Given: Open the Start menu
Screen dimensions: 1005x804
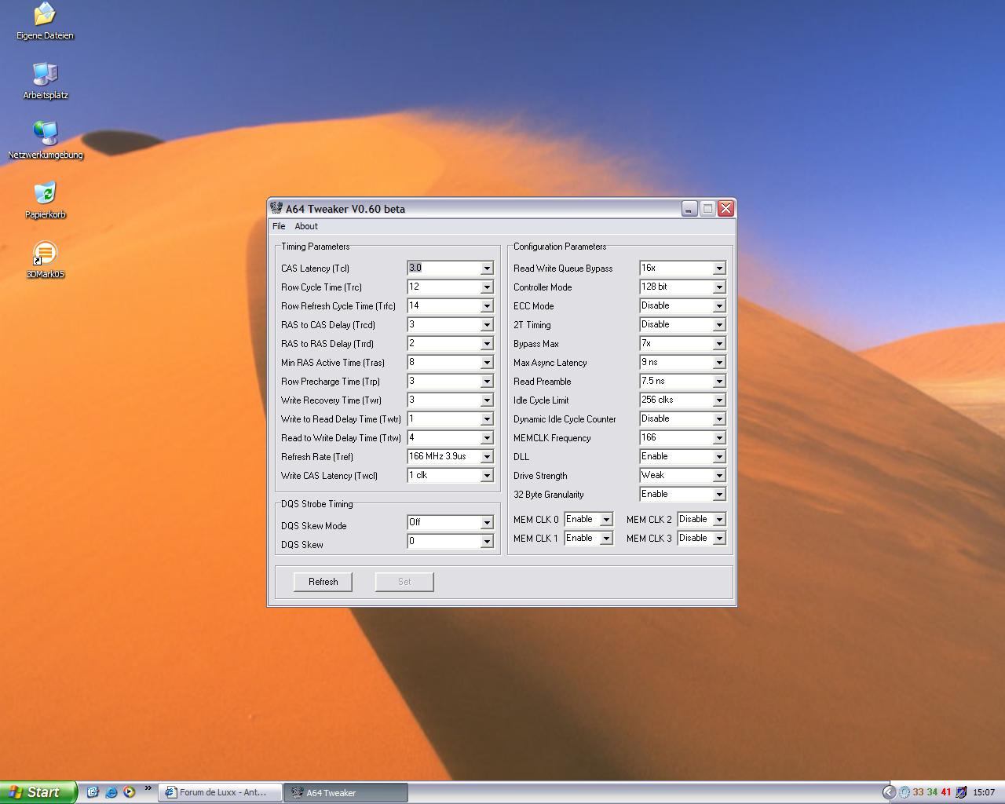Looking at the screenshot, I should pos(38,792).
